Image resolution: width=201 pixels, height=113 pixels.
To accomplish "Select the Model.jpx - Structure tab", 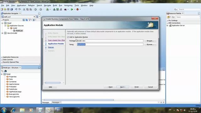I will point(11,68).
